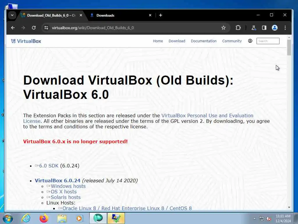The width and height of the screenshot is (298, 224).
Task: Open the Chrome three-dot menu
Action: 285,28
